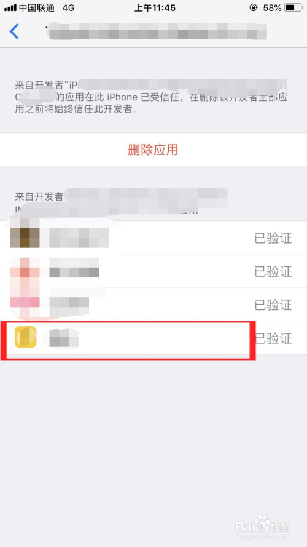This screenshot has height=547, width=307.
Task: Tap the trusted developer description text
Action: pyautogui.click(x=151, y=97)
